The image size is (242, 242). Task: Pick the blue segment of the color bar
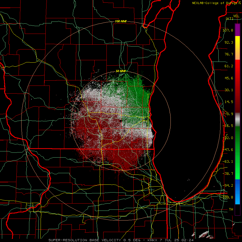click(x=237, y=192)
